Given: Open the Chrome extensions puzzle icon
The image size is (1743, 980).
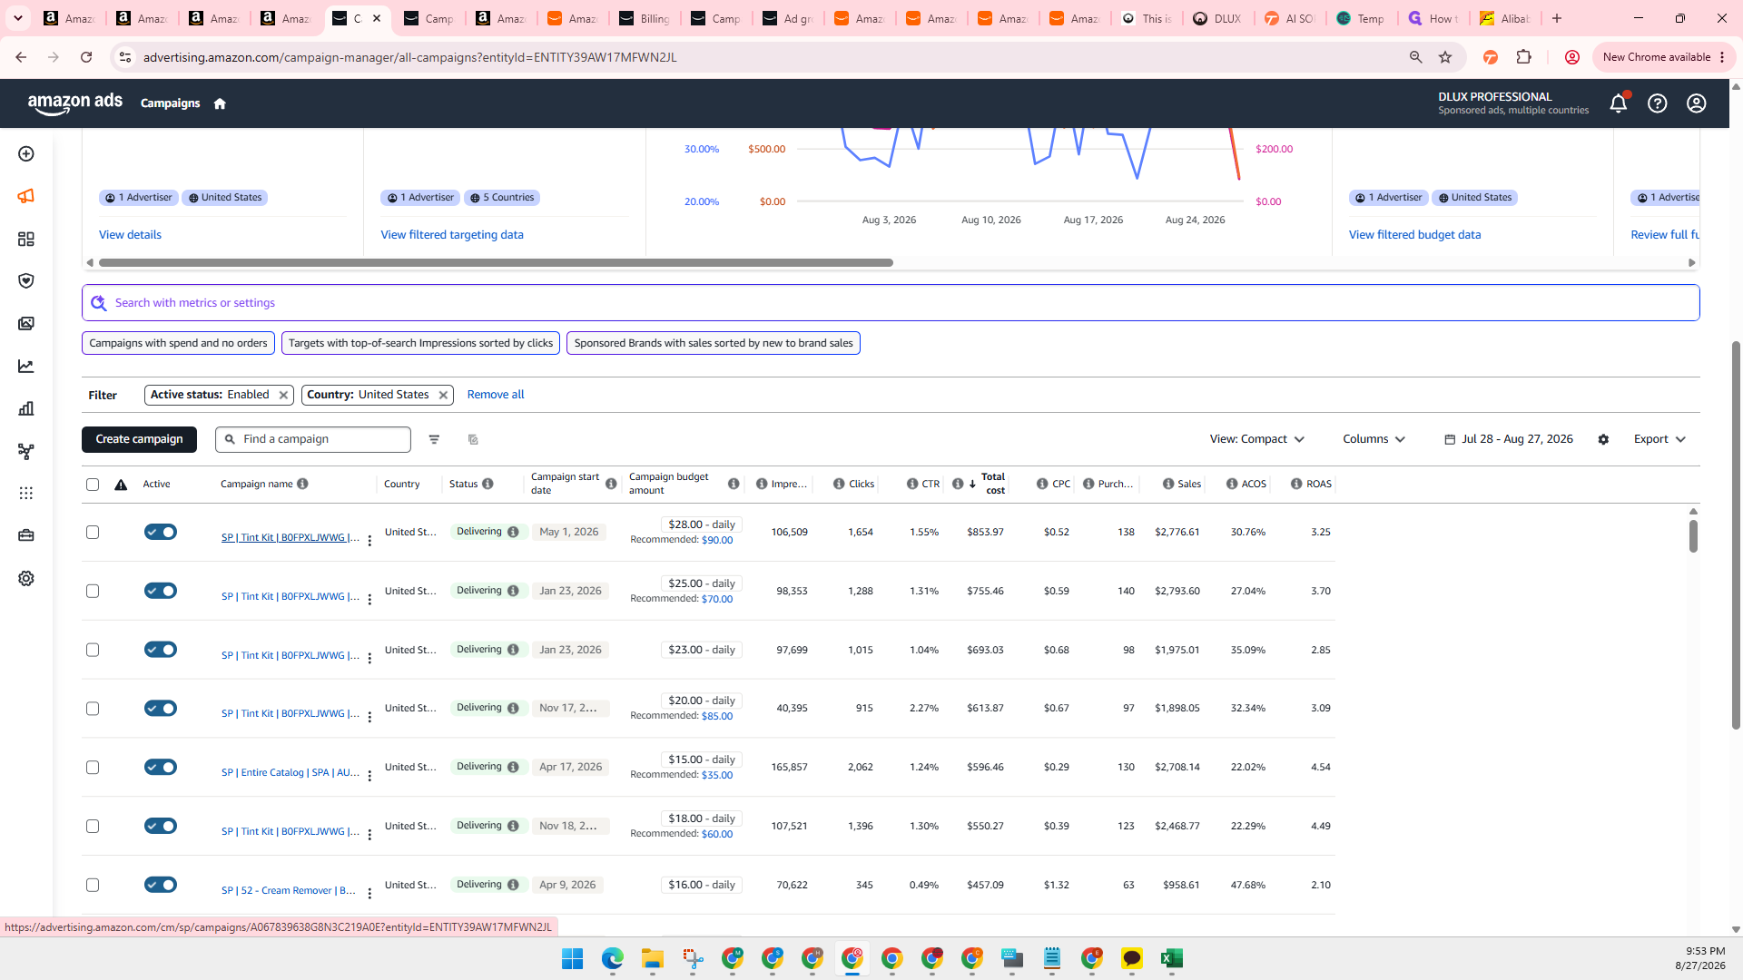Looking at the screenshot, I should click(x=1524, y=57).
